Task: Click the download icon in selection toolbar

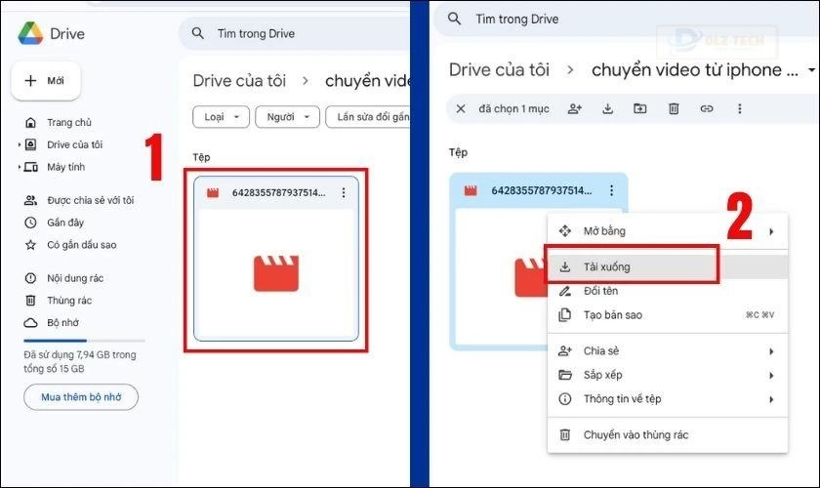Action: click(607, 108)
